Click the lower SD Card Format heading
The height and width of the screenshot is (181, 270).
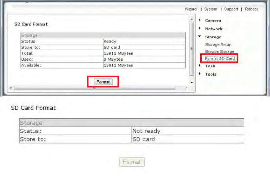click(33, 108)
